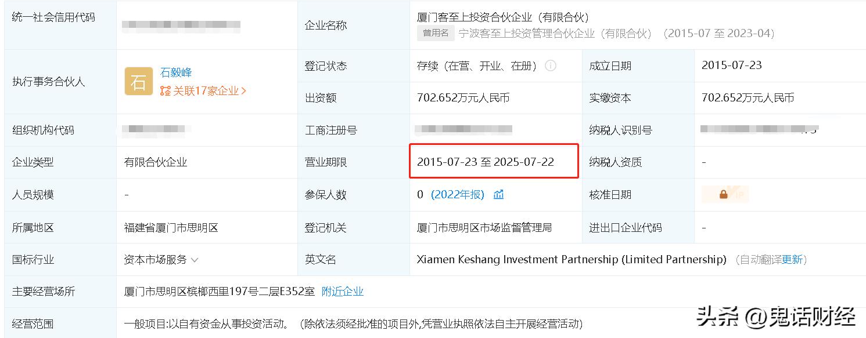The width and height of the screenshot is (866, 338).
Task: Open the 2022年报 annual report link
Action: 459,195
